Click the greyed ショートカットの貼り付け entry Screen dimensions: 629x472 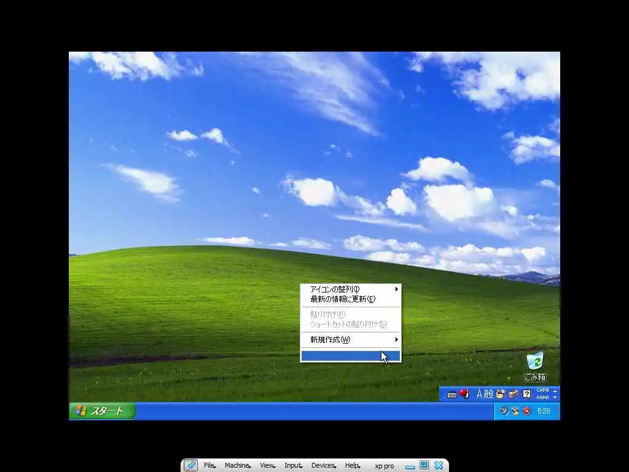(350, 324)
